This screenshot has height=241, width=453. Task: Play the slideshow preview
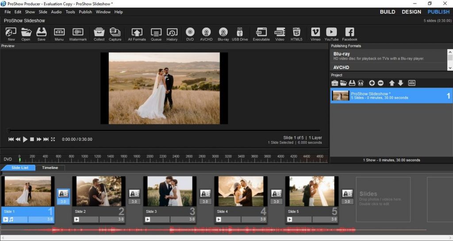pyautogui.click(x=25, y=139)
